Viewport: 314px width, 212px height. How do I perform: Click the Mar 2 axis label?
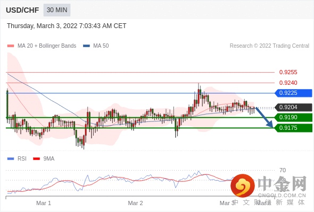click(x=135, y=203)
